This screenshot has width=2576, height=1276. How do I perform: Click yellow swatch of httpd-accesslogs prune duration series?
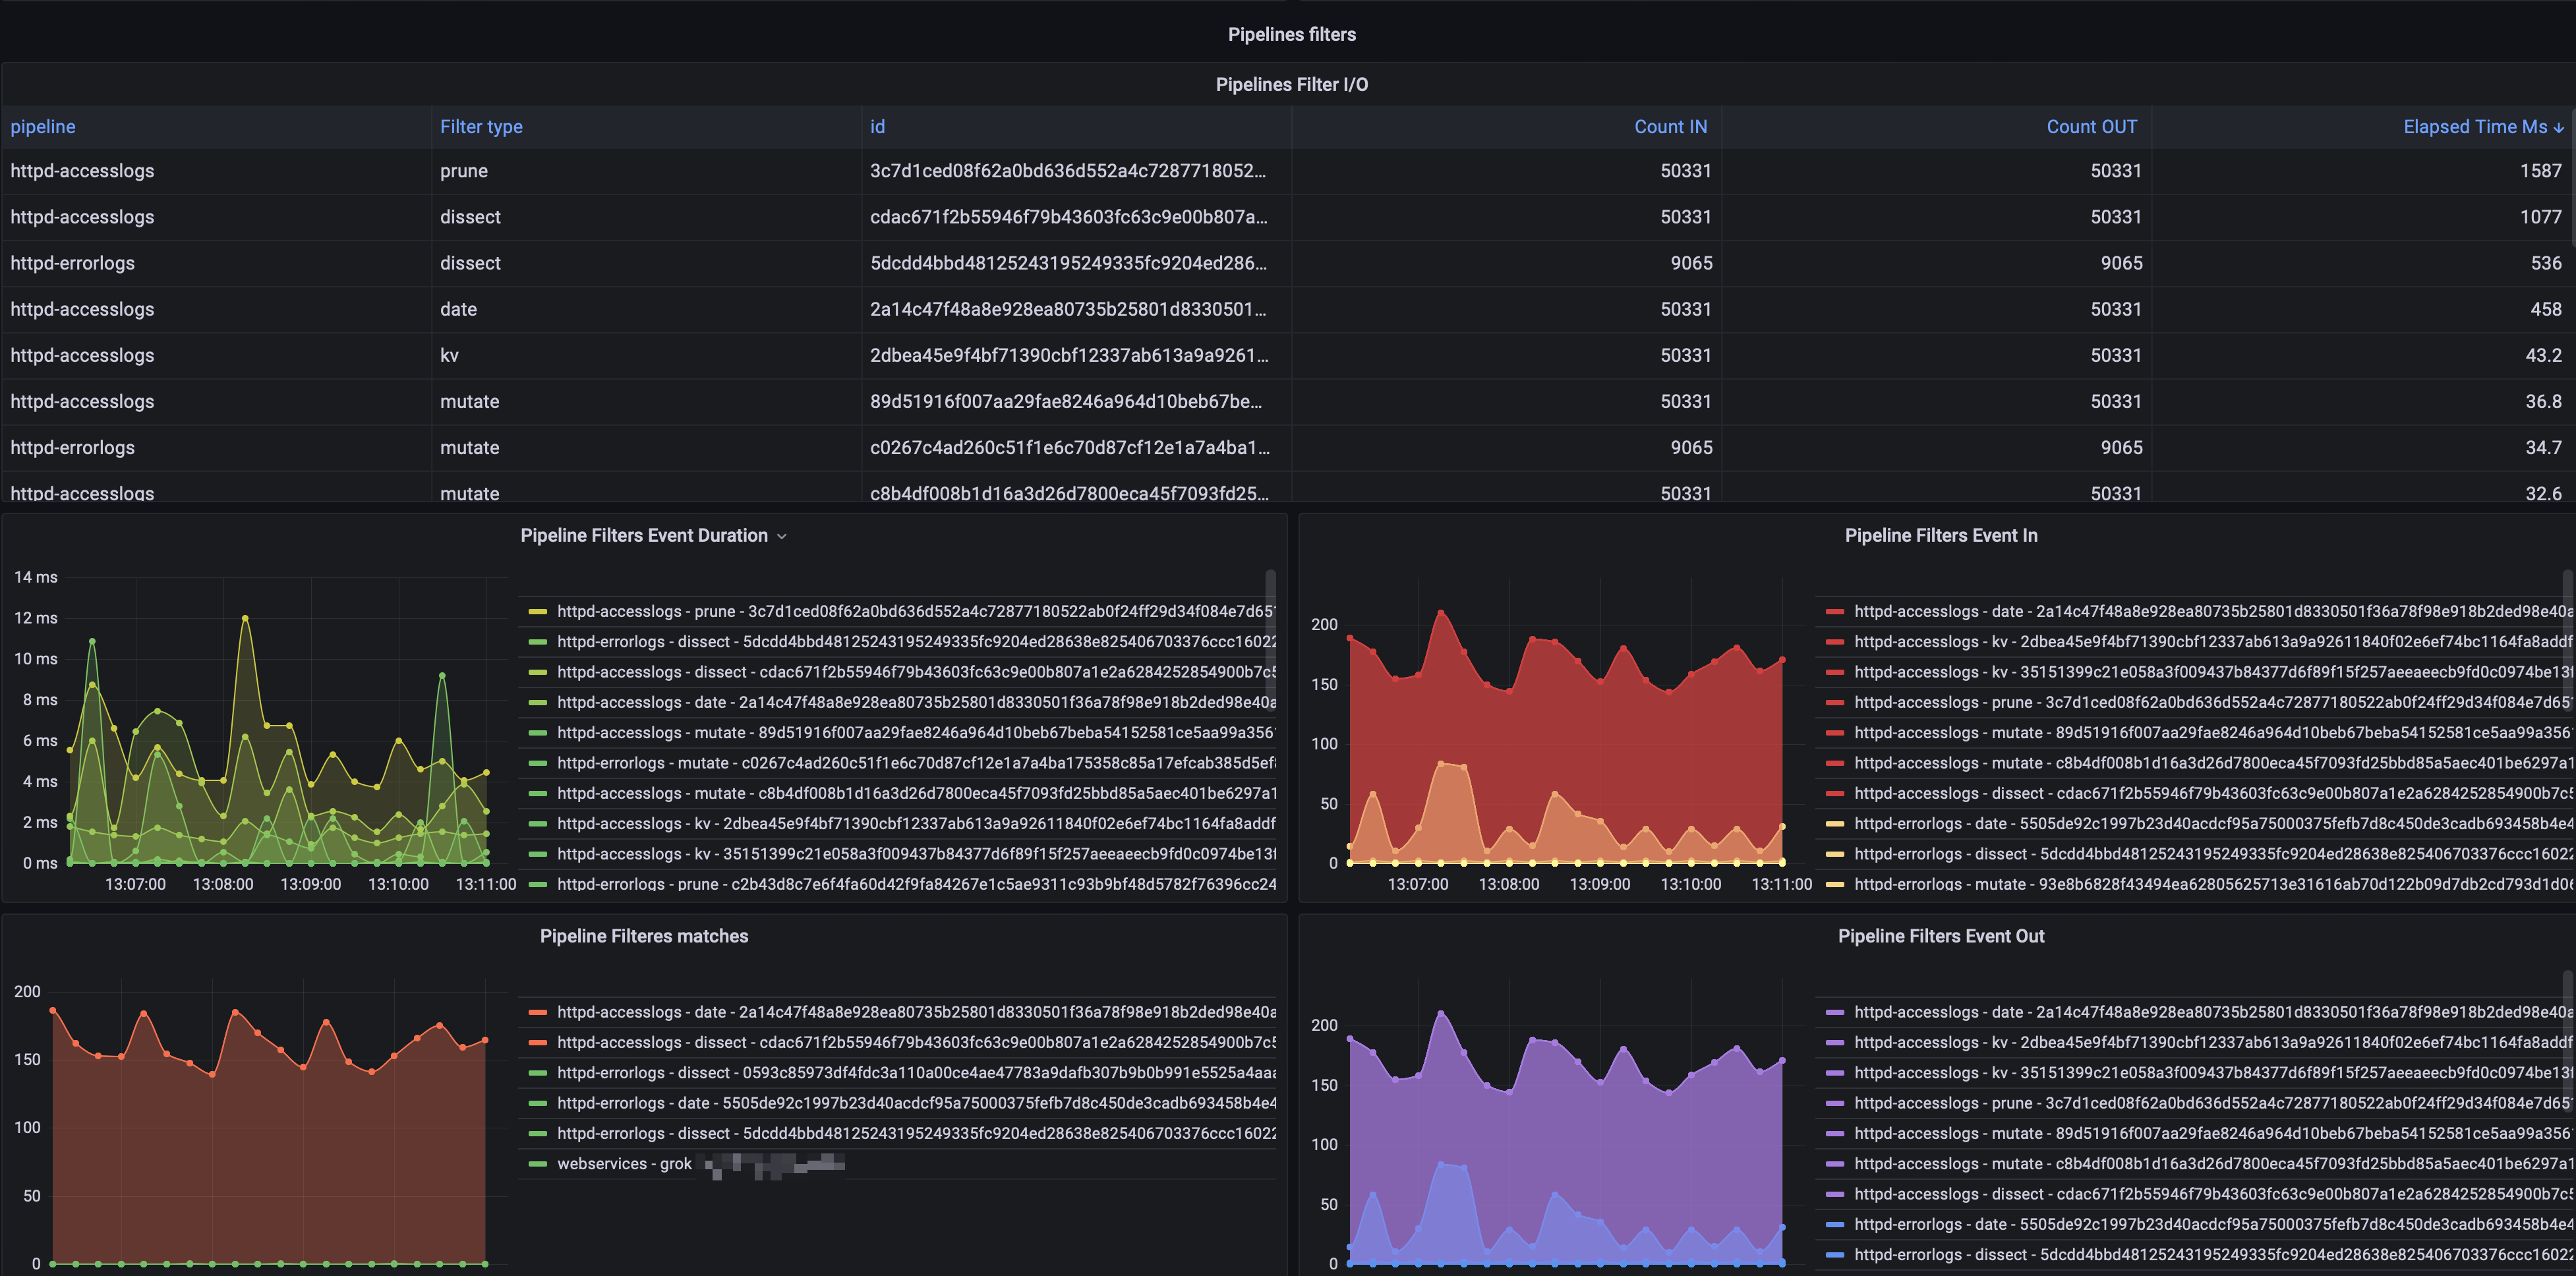click(x=538, y=611)
